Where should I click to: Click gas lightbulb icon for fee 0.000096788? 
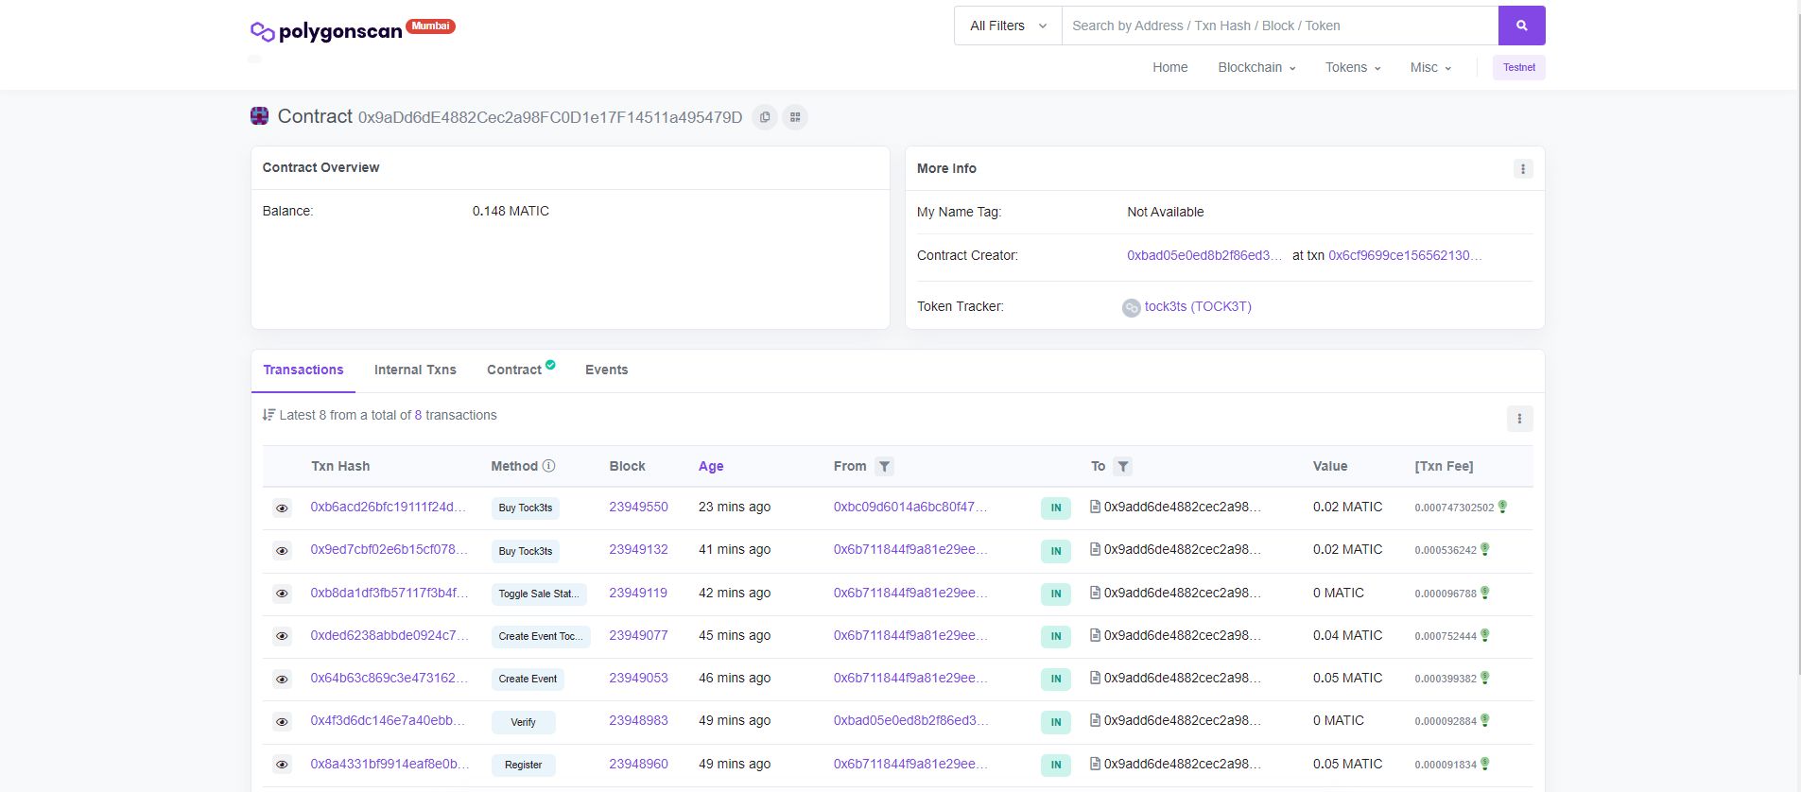1484,593
